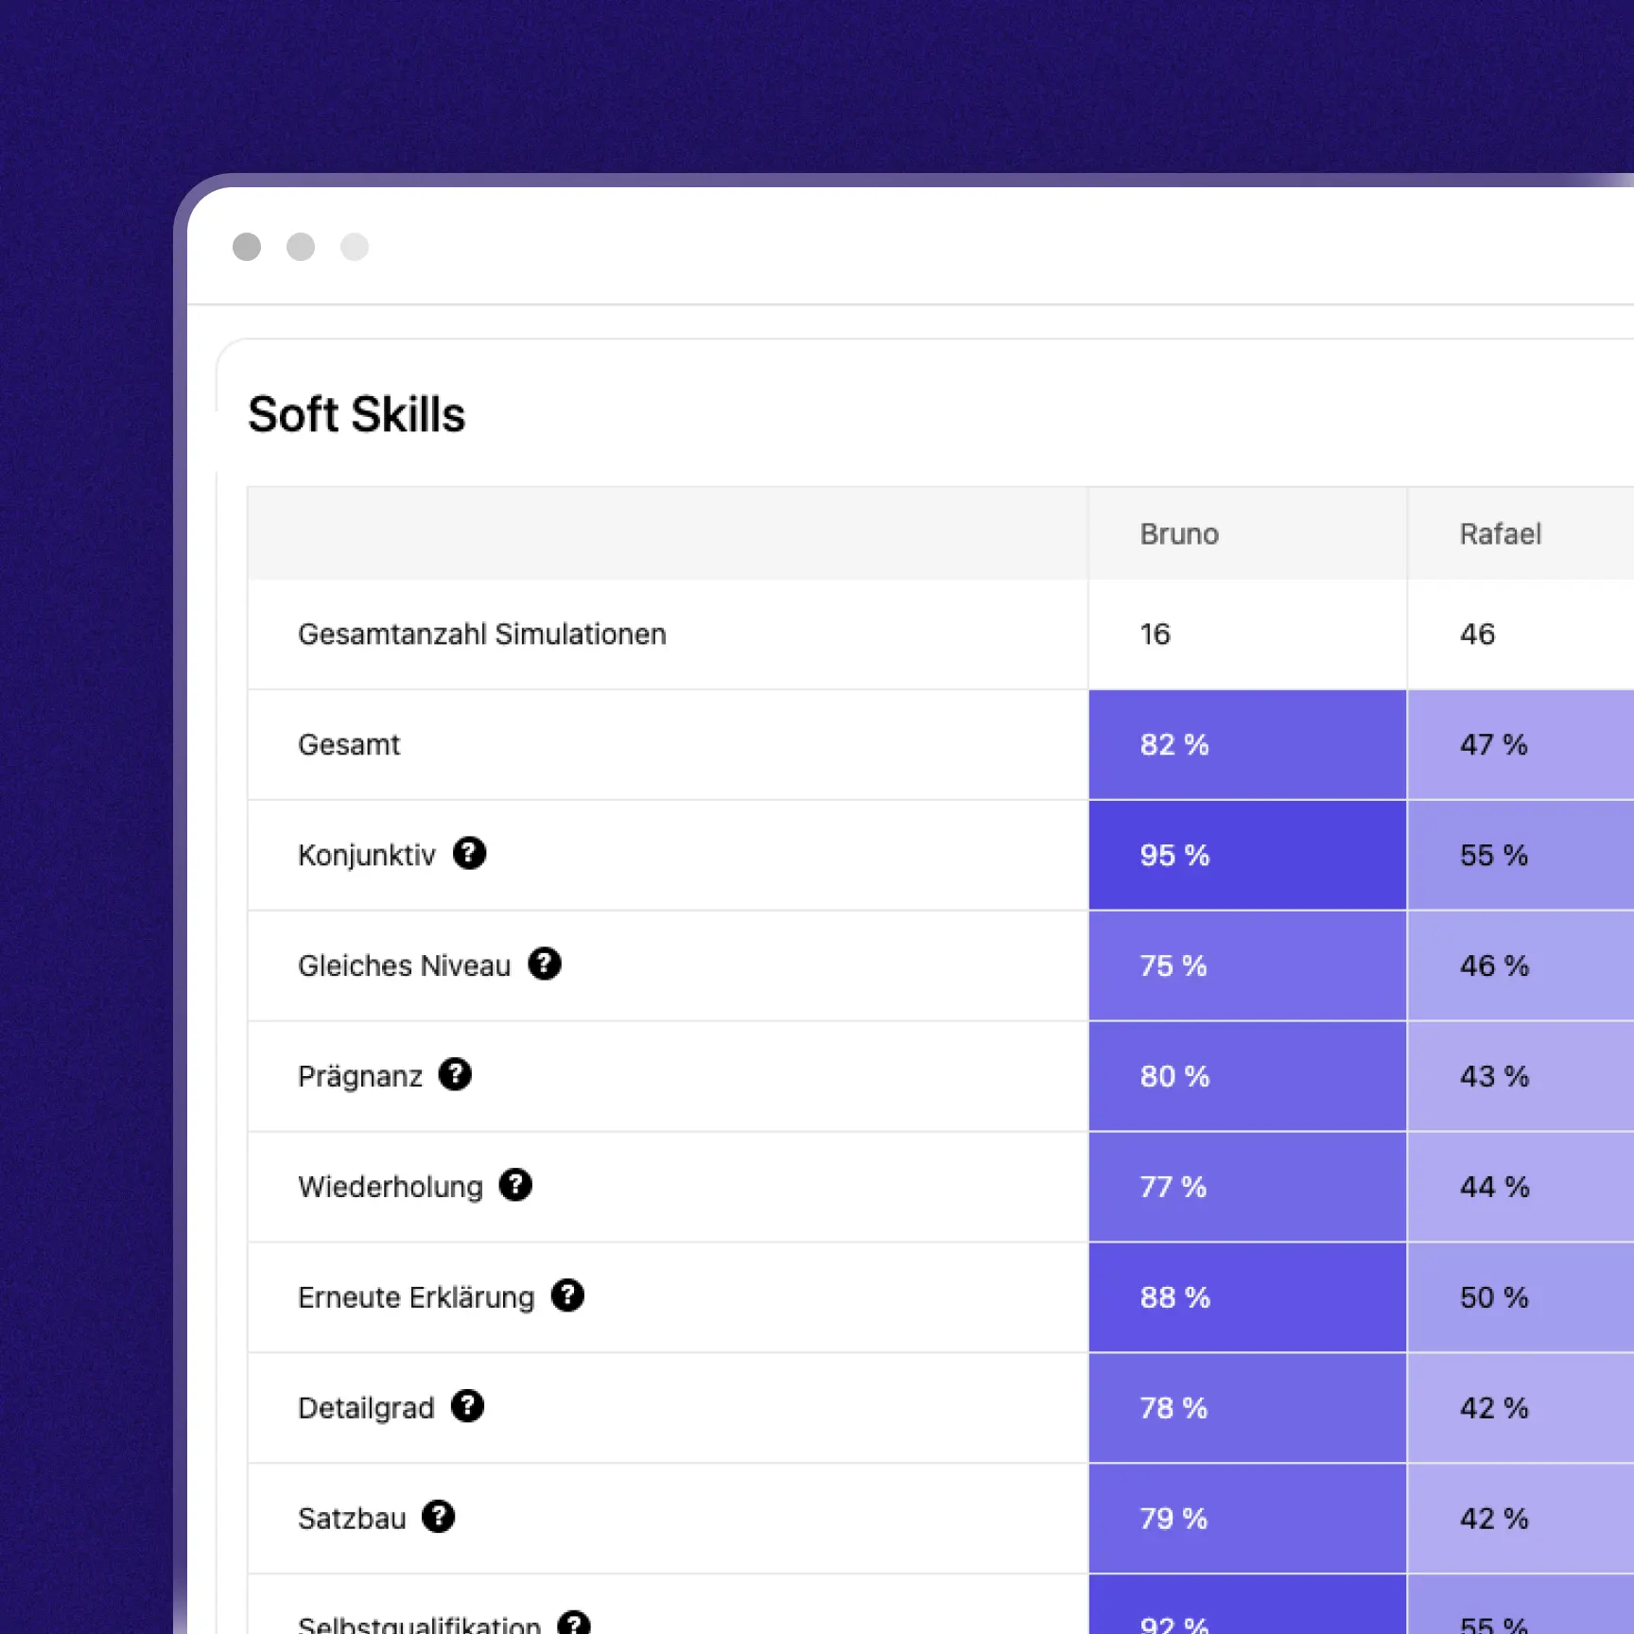This screenshot has height=1634, width=1634.
Task: Click the help icon for Erneute Erklärung
Action: [567, 1295]
